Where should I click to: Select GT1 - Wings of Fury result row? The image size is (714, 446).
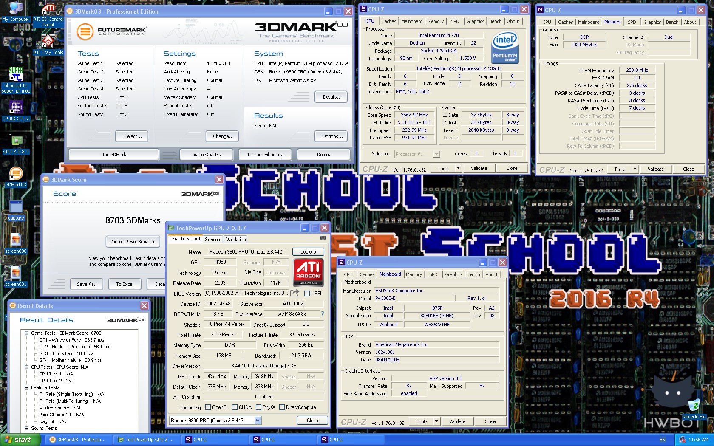point(71,340)
